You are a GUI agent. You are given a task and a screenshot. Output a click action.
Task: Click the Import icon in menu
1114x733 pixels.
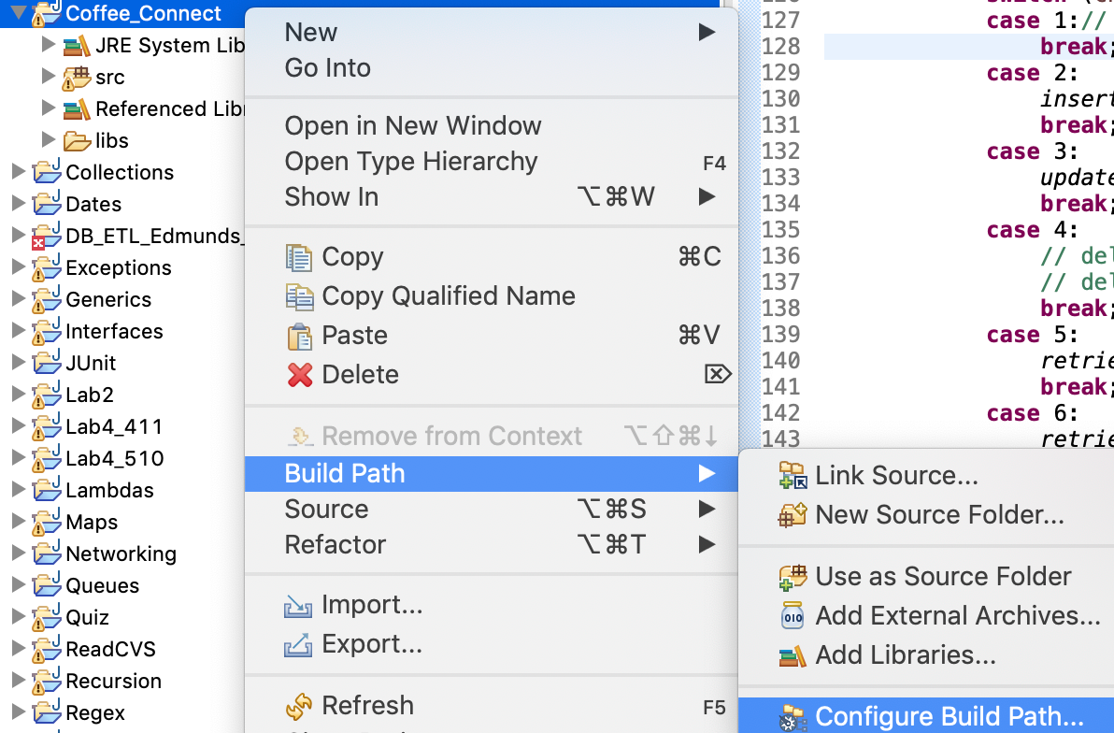(299, 606)
